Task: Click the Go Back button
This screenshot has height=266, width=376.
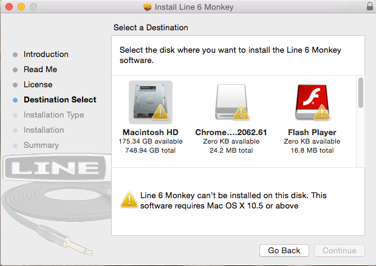Action: pos(284,250)
